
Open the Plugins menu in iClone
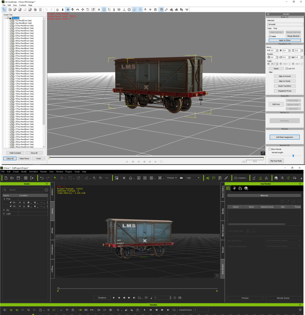point(69,172)
